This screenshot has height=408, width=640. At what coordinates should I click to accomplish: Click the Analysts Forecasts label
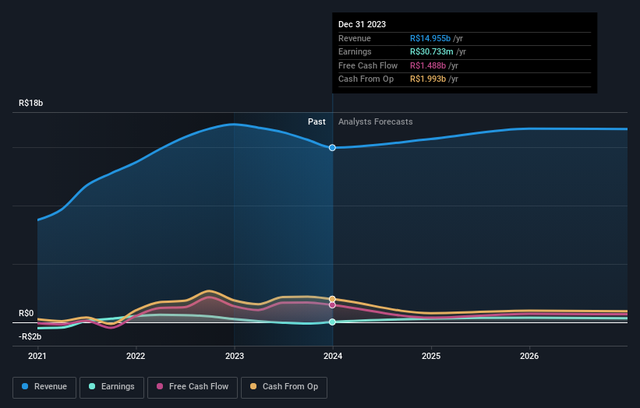(x=376, y=122)
